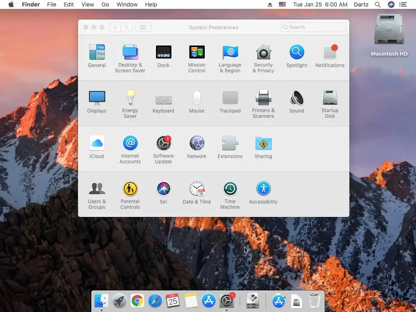Image resolution: width=416 pixels, height=312 pixels.
Task: Open Sound preferences pane
Action: [x=297, y=102]
